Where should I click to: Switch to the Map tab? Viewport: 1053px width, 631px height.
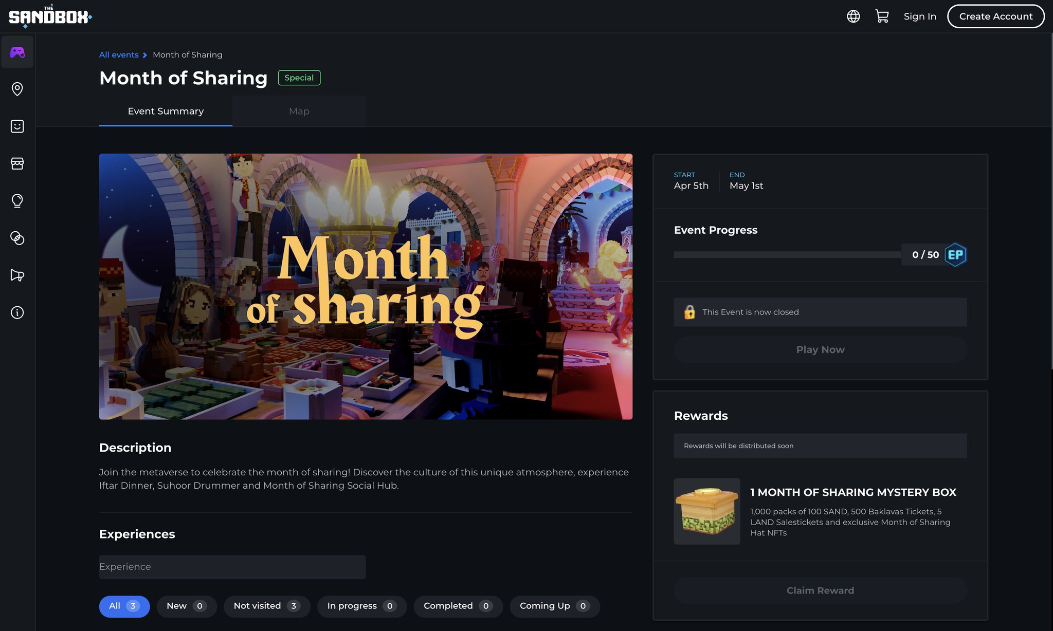pos(299,111)
